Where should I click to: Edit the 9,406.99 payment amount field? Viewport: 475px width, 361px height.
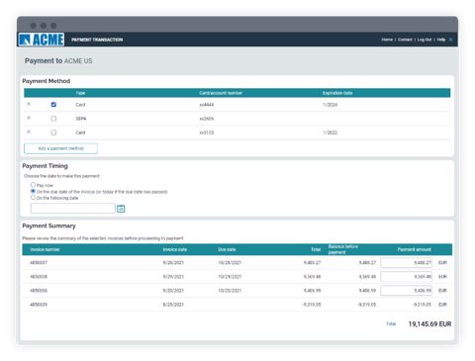click(x=407, y=291)
